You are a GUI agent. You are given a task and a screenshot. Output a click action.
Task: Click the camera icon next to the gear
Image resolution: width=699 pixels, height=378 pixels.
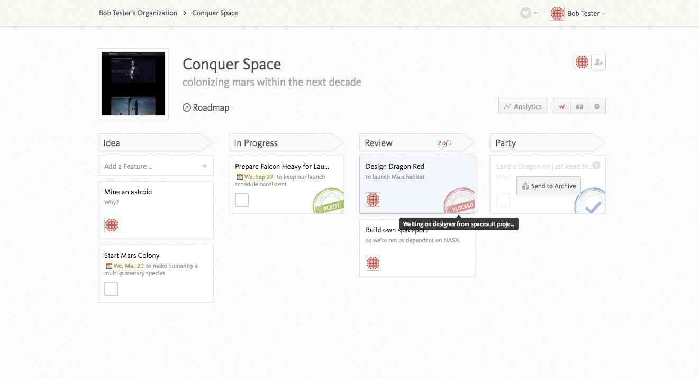(x=579, y=106)
